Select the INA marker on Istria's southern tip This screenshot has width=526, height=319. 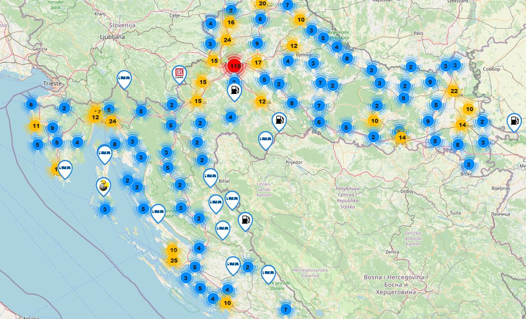65,169
